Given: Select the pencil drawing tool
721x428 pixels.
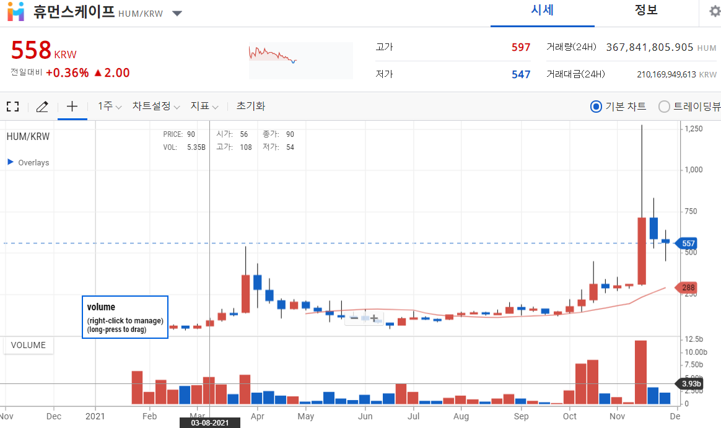Looking at the screenshot, I should click(42, 107).
